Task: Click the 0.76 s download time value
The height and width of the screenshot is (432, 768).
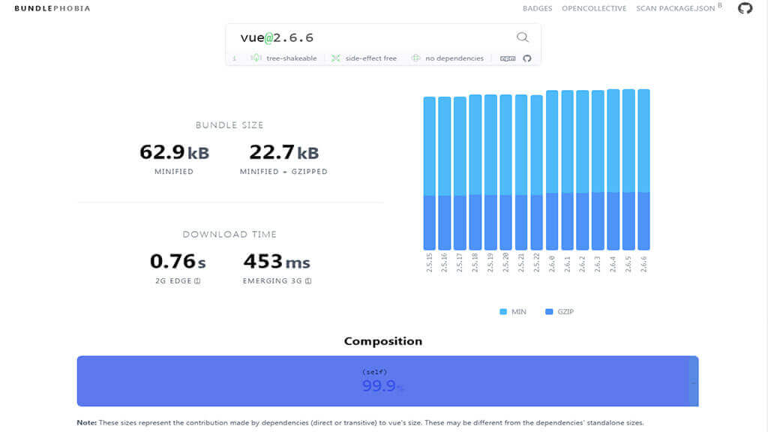Action: [178, 262]
